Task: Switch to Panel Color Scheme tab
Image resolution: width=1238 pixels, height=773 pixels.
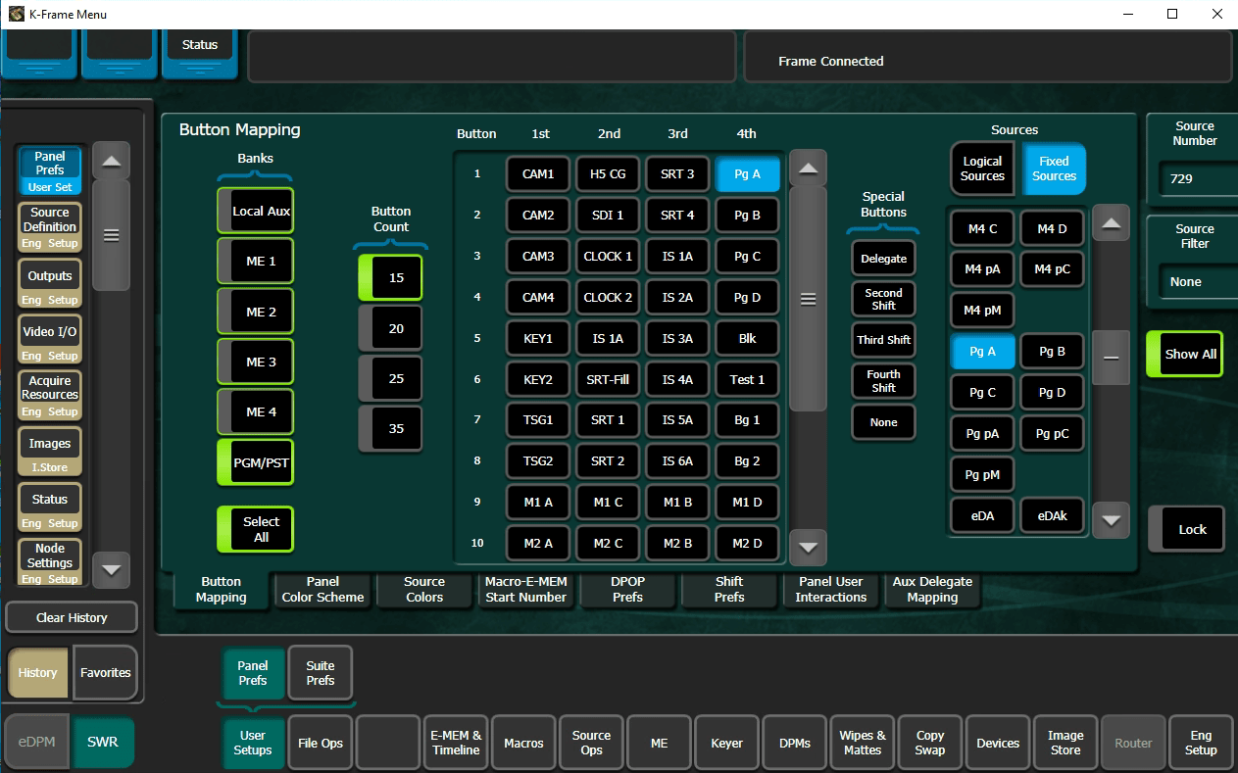Action: click(x=322, y=589)
